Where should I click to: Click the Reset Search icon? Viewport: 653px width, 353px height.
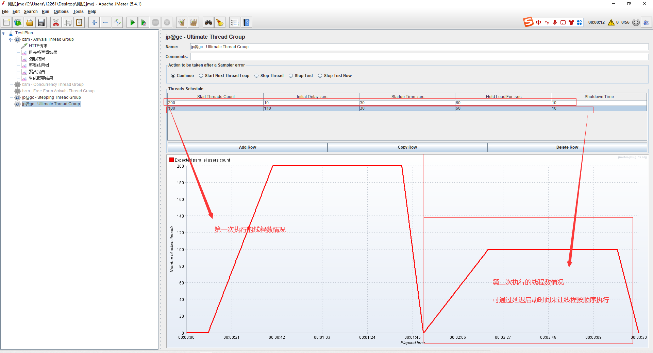click(x=220, y=22)
